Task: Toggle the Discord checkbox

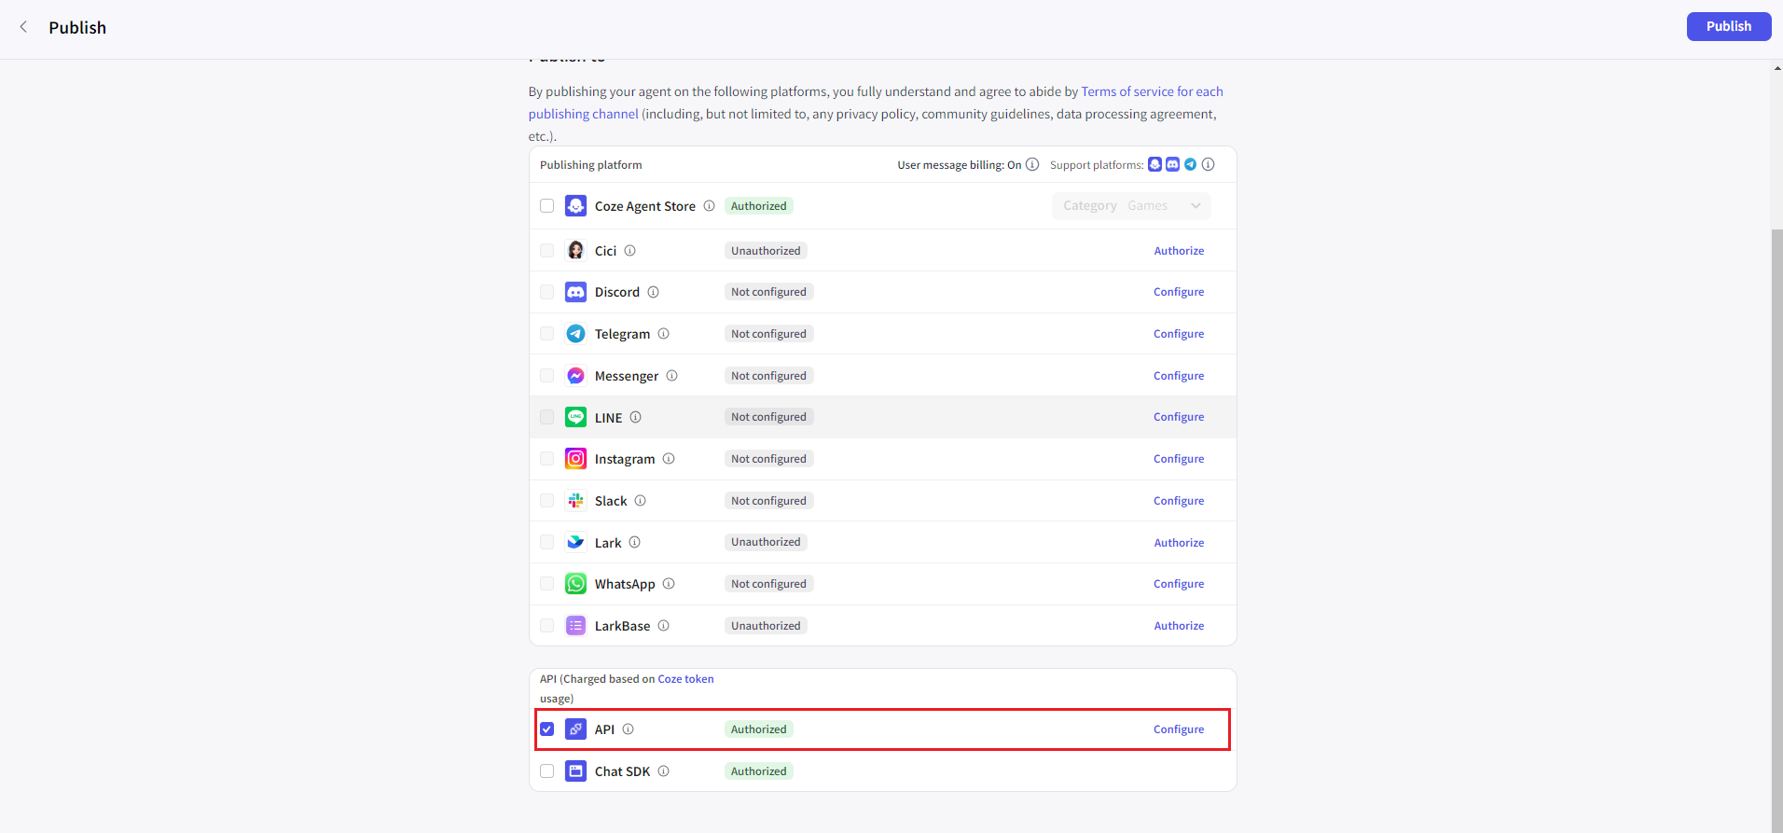Action: [547, 292]
